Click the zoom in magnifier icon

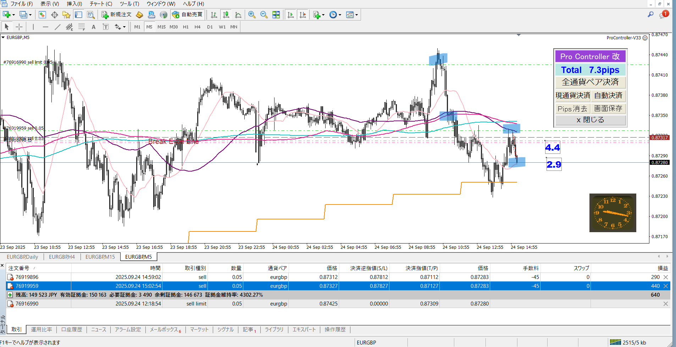tap(252, 15)
